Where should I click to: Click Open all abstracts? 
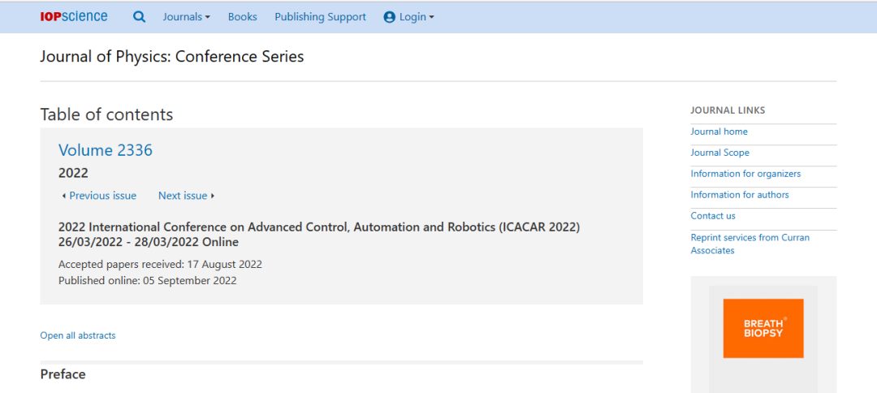[x=78, y=335]
